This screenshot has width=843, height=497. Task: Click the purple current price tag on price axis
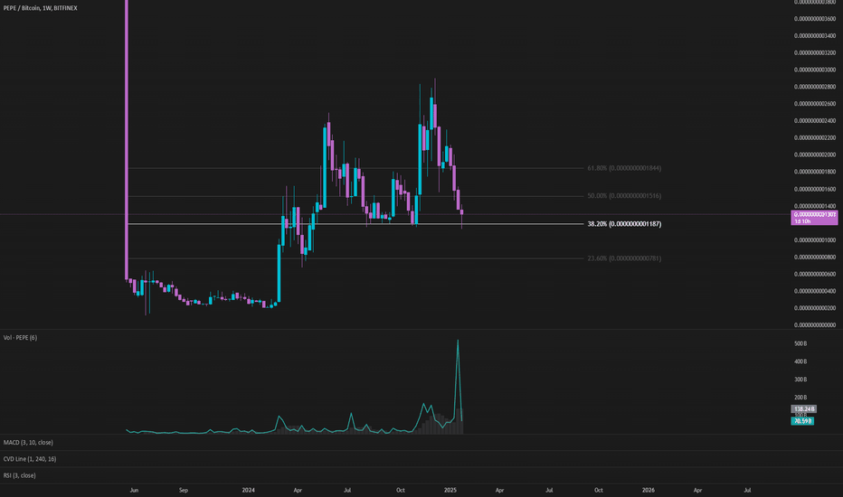click(814, 218)
